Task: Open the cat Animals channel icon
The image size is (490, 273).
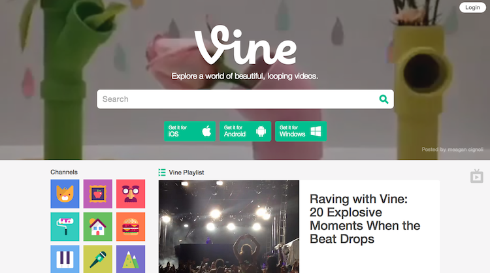Action: pyautogui.click(x=65, y=194)
